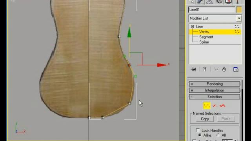Collapse the Line entry in modifier stack

(x=193, y=27)
